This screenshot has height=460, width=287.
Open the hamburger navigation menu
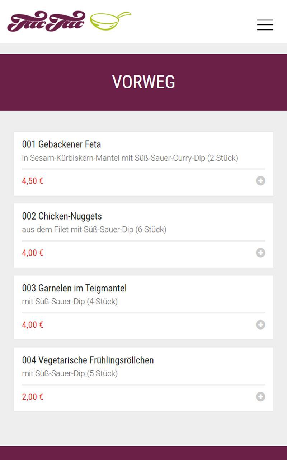click(265, 25)
